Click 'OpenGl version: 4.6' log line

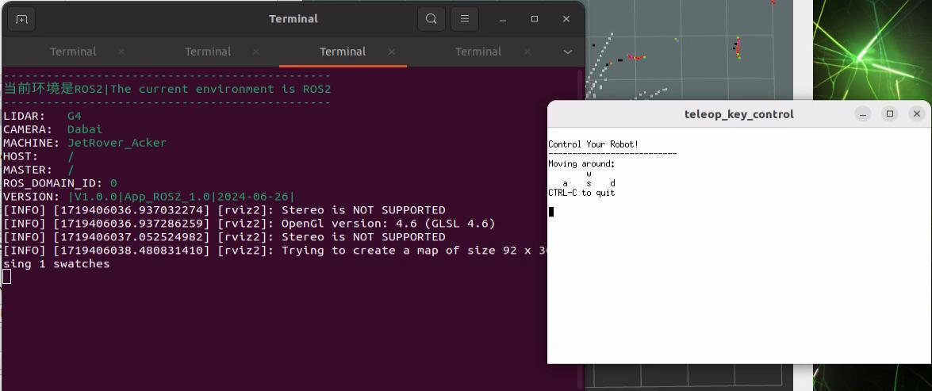[249, 224]
